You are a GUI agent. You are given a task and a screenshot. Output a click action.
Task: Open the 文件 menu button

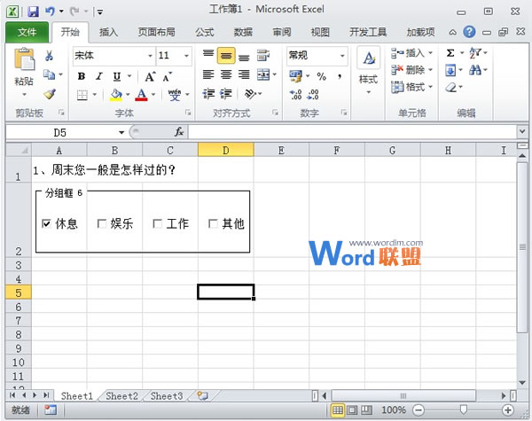pos(27,32)
